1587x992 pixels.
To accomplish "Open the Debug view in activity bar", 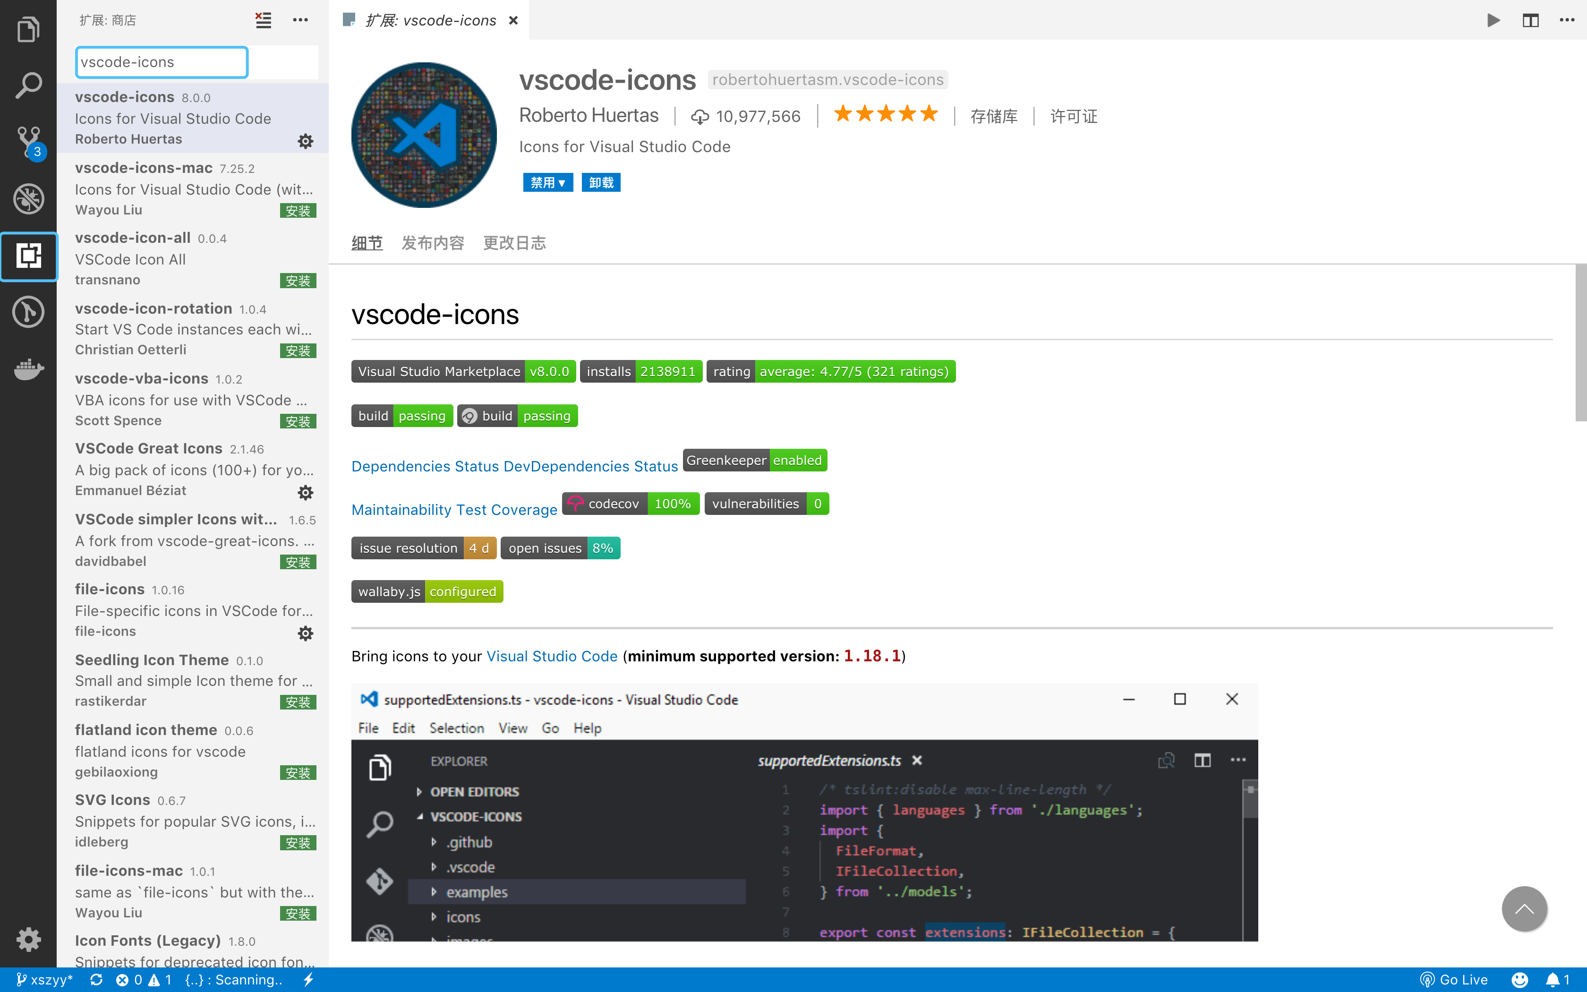I will point(28,198).
